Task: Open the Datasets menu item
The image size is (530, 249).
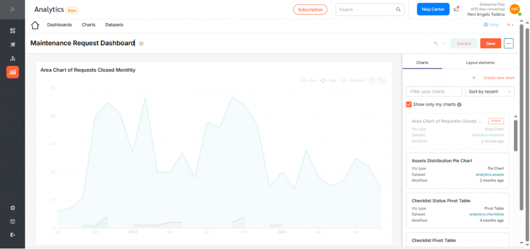Action: (114, 25)
